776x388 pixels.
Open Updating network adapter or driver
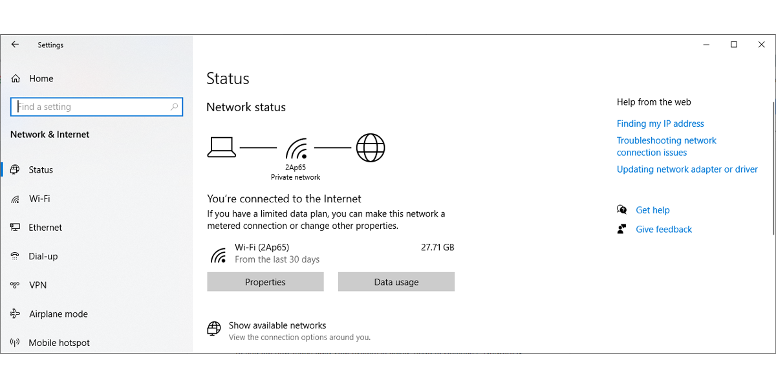click(687, 169)
